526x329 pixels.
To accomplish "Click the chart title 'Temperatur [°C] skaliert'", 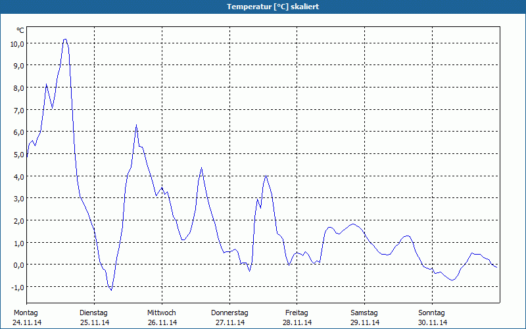I will pyautogui.click(x=273, y=7).
